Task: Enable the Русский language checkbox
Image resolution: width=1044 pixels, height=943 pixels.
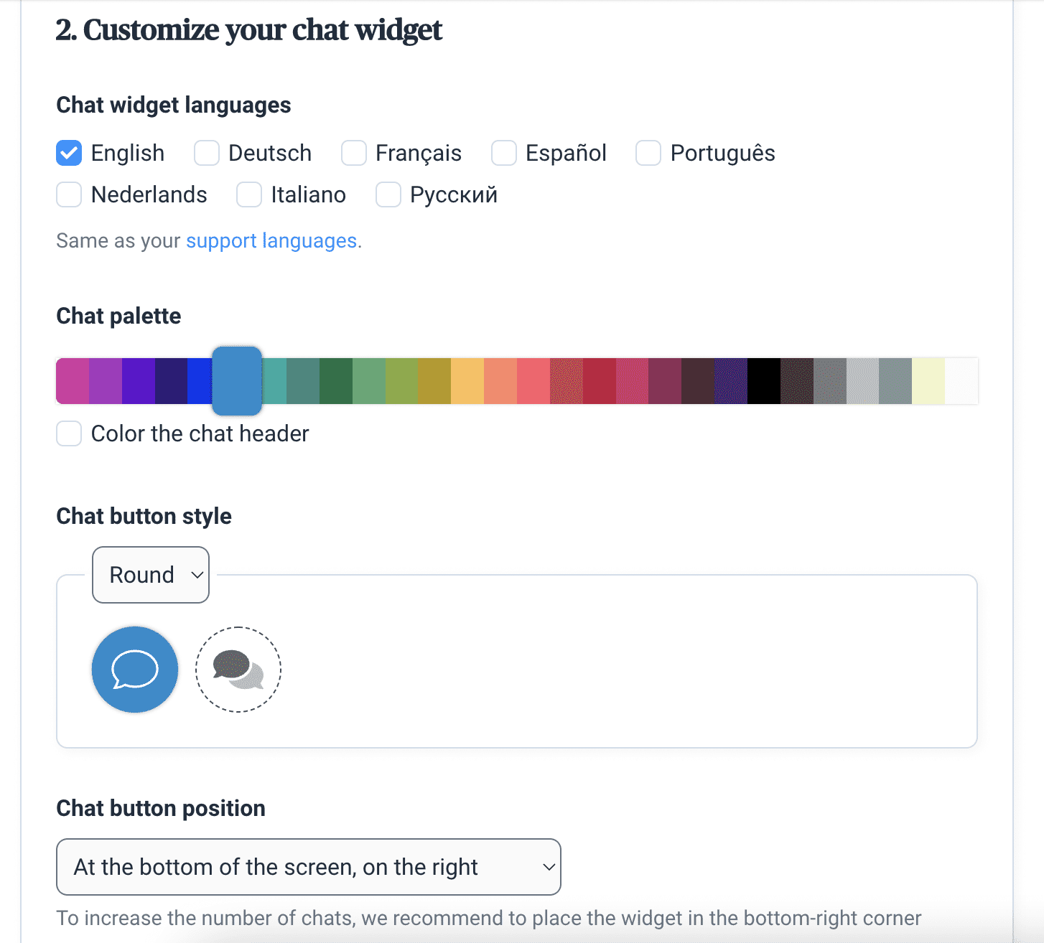Action: pyautogui.click(x=388, y=194)
